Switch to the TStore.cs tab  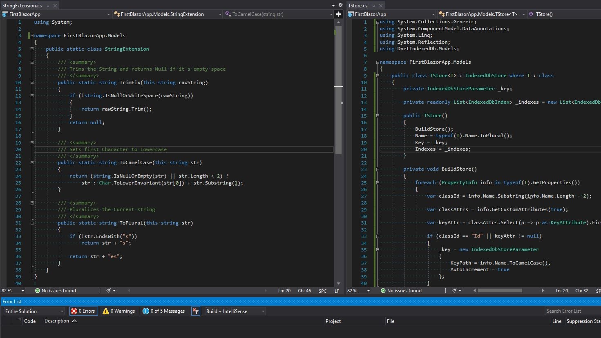[358, 6]
